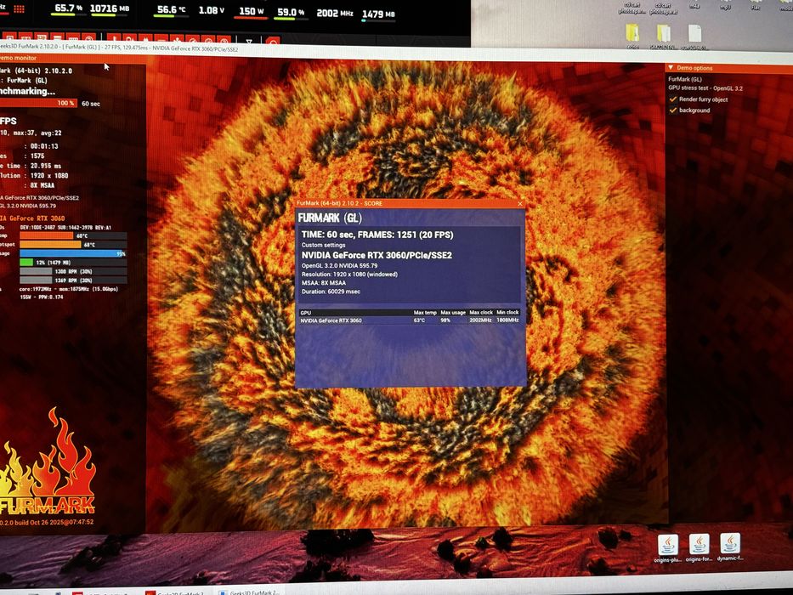This screenshot has height=595, width=793.
Task: Open the dynamic-f... Java file on desktop
Action: coord(730,547)
